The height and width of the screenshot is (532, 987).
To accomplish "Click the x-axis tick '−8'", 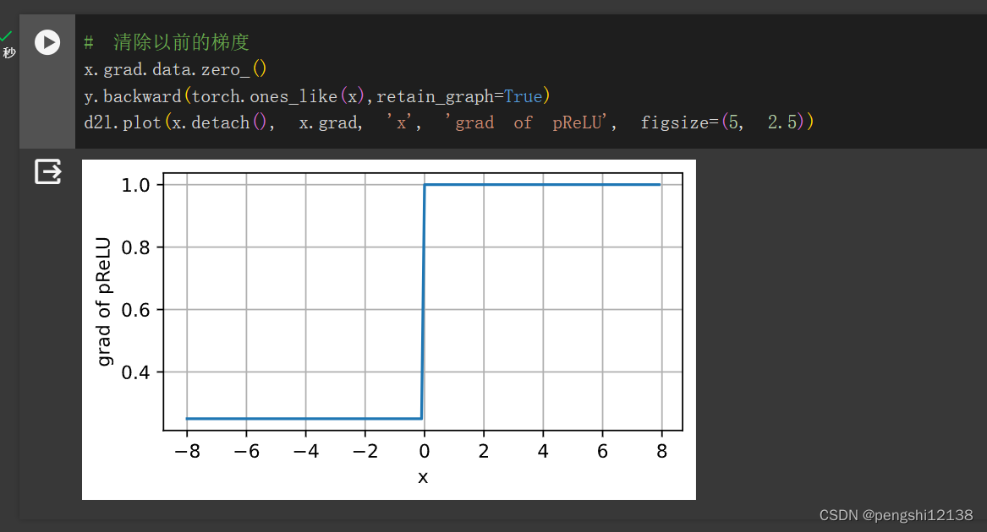I will (187, 451).
